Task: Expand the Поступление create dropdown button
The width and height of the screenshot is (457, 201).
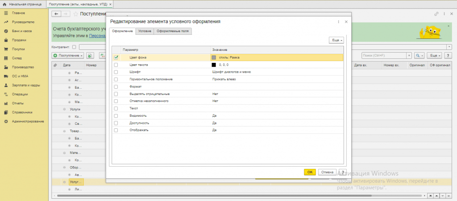Action: pos(68,55)
